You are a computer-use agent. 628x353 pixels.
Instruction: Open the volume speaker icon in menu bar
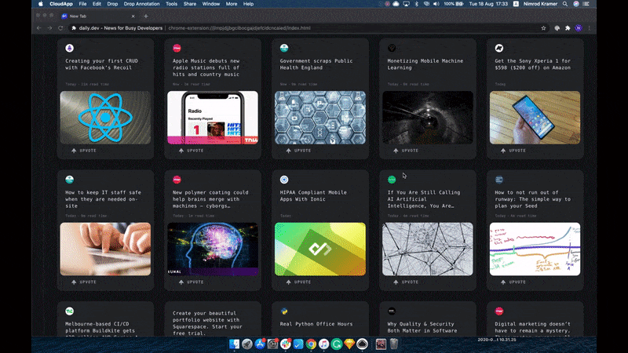point(436,4)
